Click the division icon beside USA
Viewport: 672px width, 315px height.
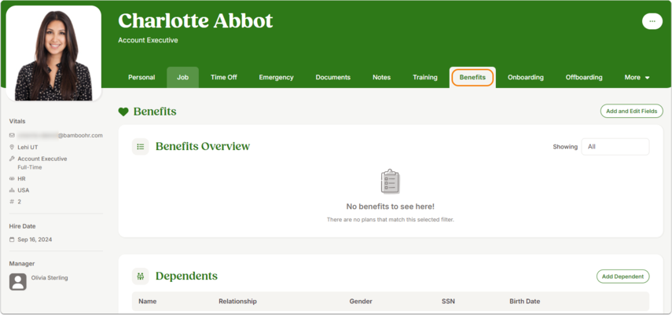tap(12, 190)
